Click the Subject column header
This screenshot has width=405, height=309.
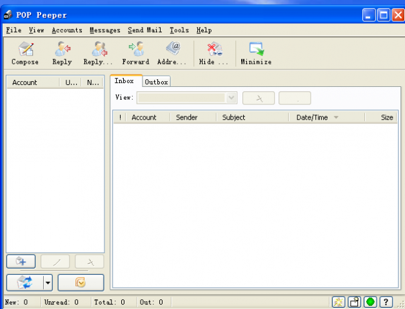(x=233, y=118)
